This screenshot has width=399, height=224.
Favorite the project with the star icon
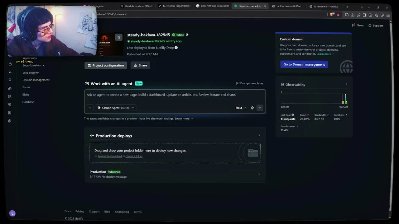pos(119,37)
